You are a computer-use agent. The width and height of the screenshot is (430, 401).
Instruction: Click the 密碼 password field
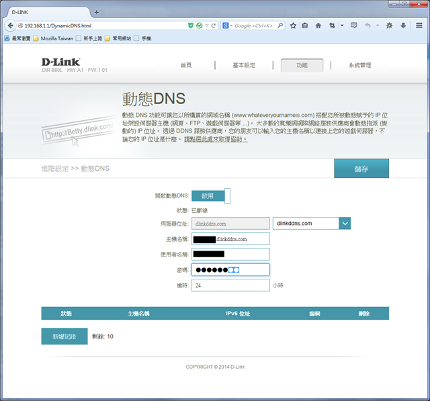tap(230, 270)
